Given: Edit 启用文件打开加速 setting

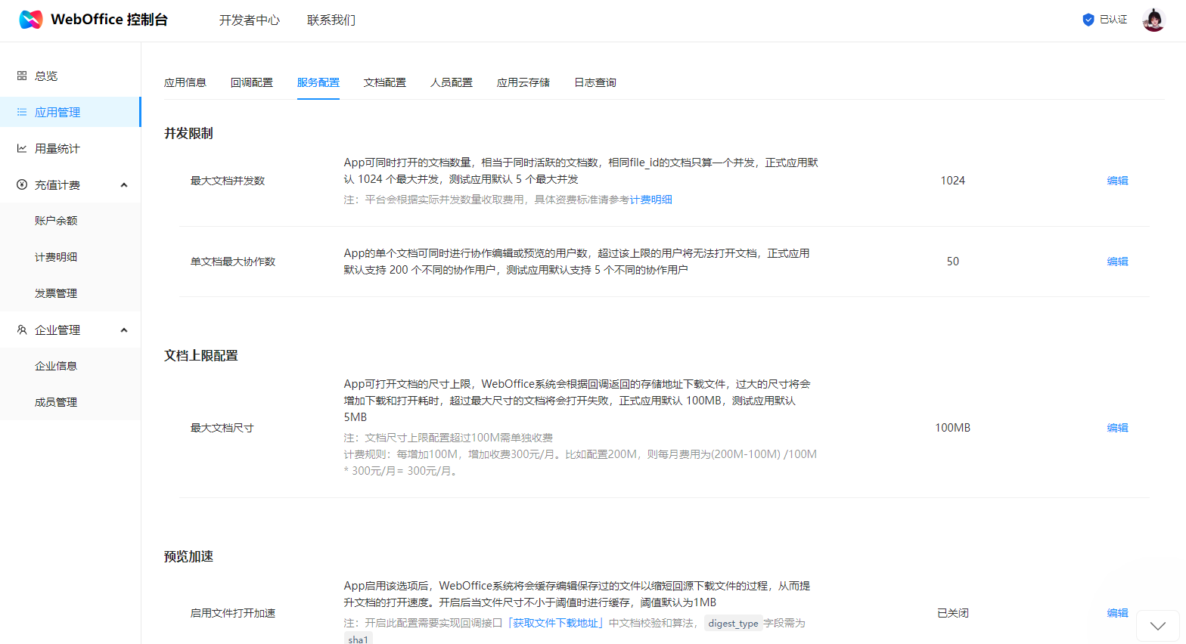Looking at the screenshot, I should [1117, 613].
